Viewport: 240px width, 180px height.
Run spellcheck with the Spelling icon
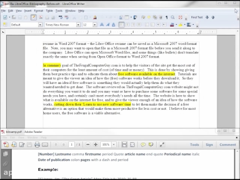[x=61, y=17]
